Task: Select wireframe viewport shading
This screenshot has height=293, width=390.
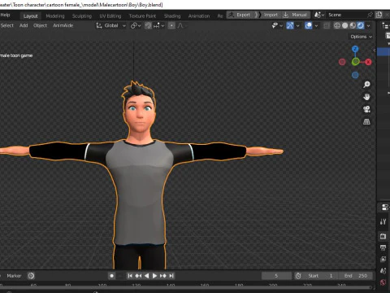Action: tap(336, 25)
